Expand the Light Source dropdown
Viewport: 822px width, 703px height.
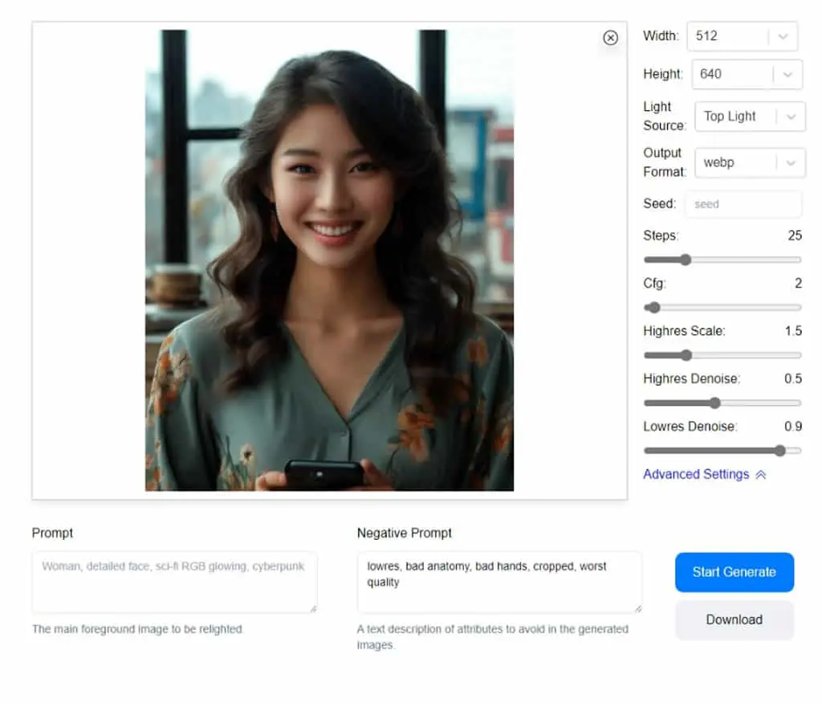[x=750, y=116]
